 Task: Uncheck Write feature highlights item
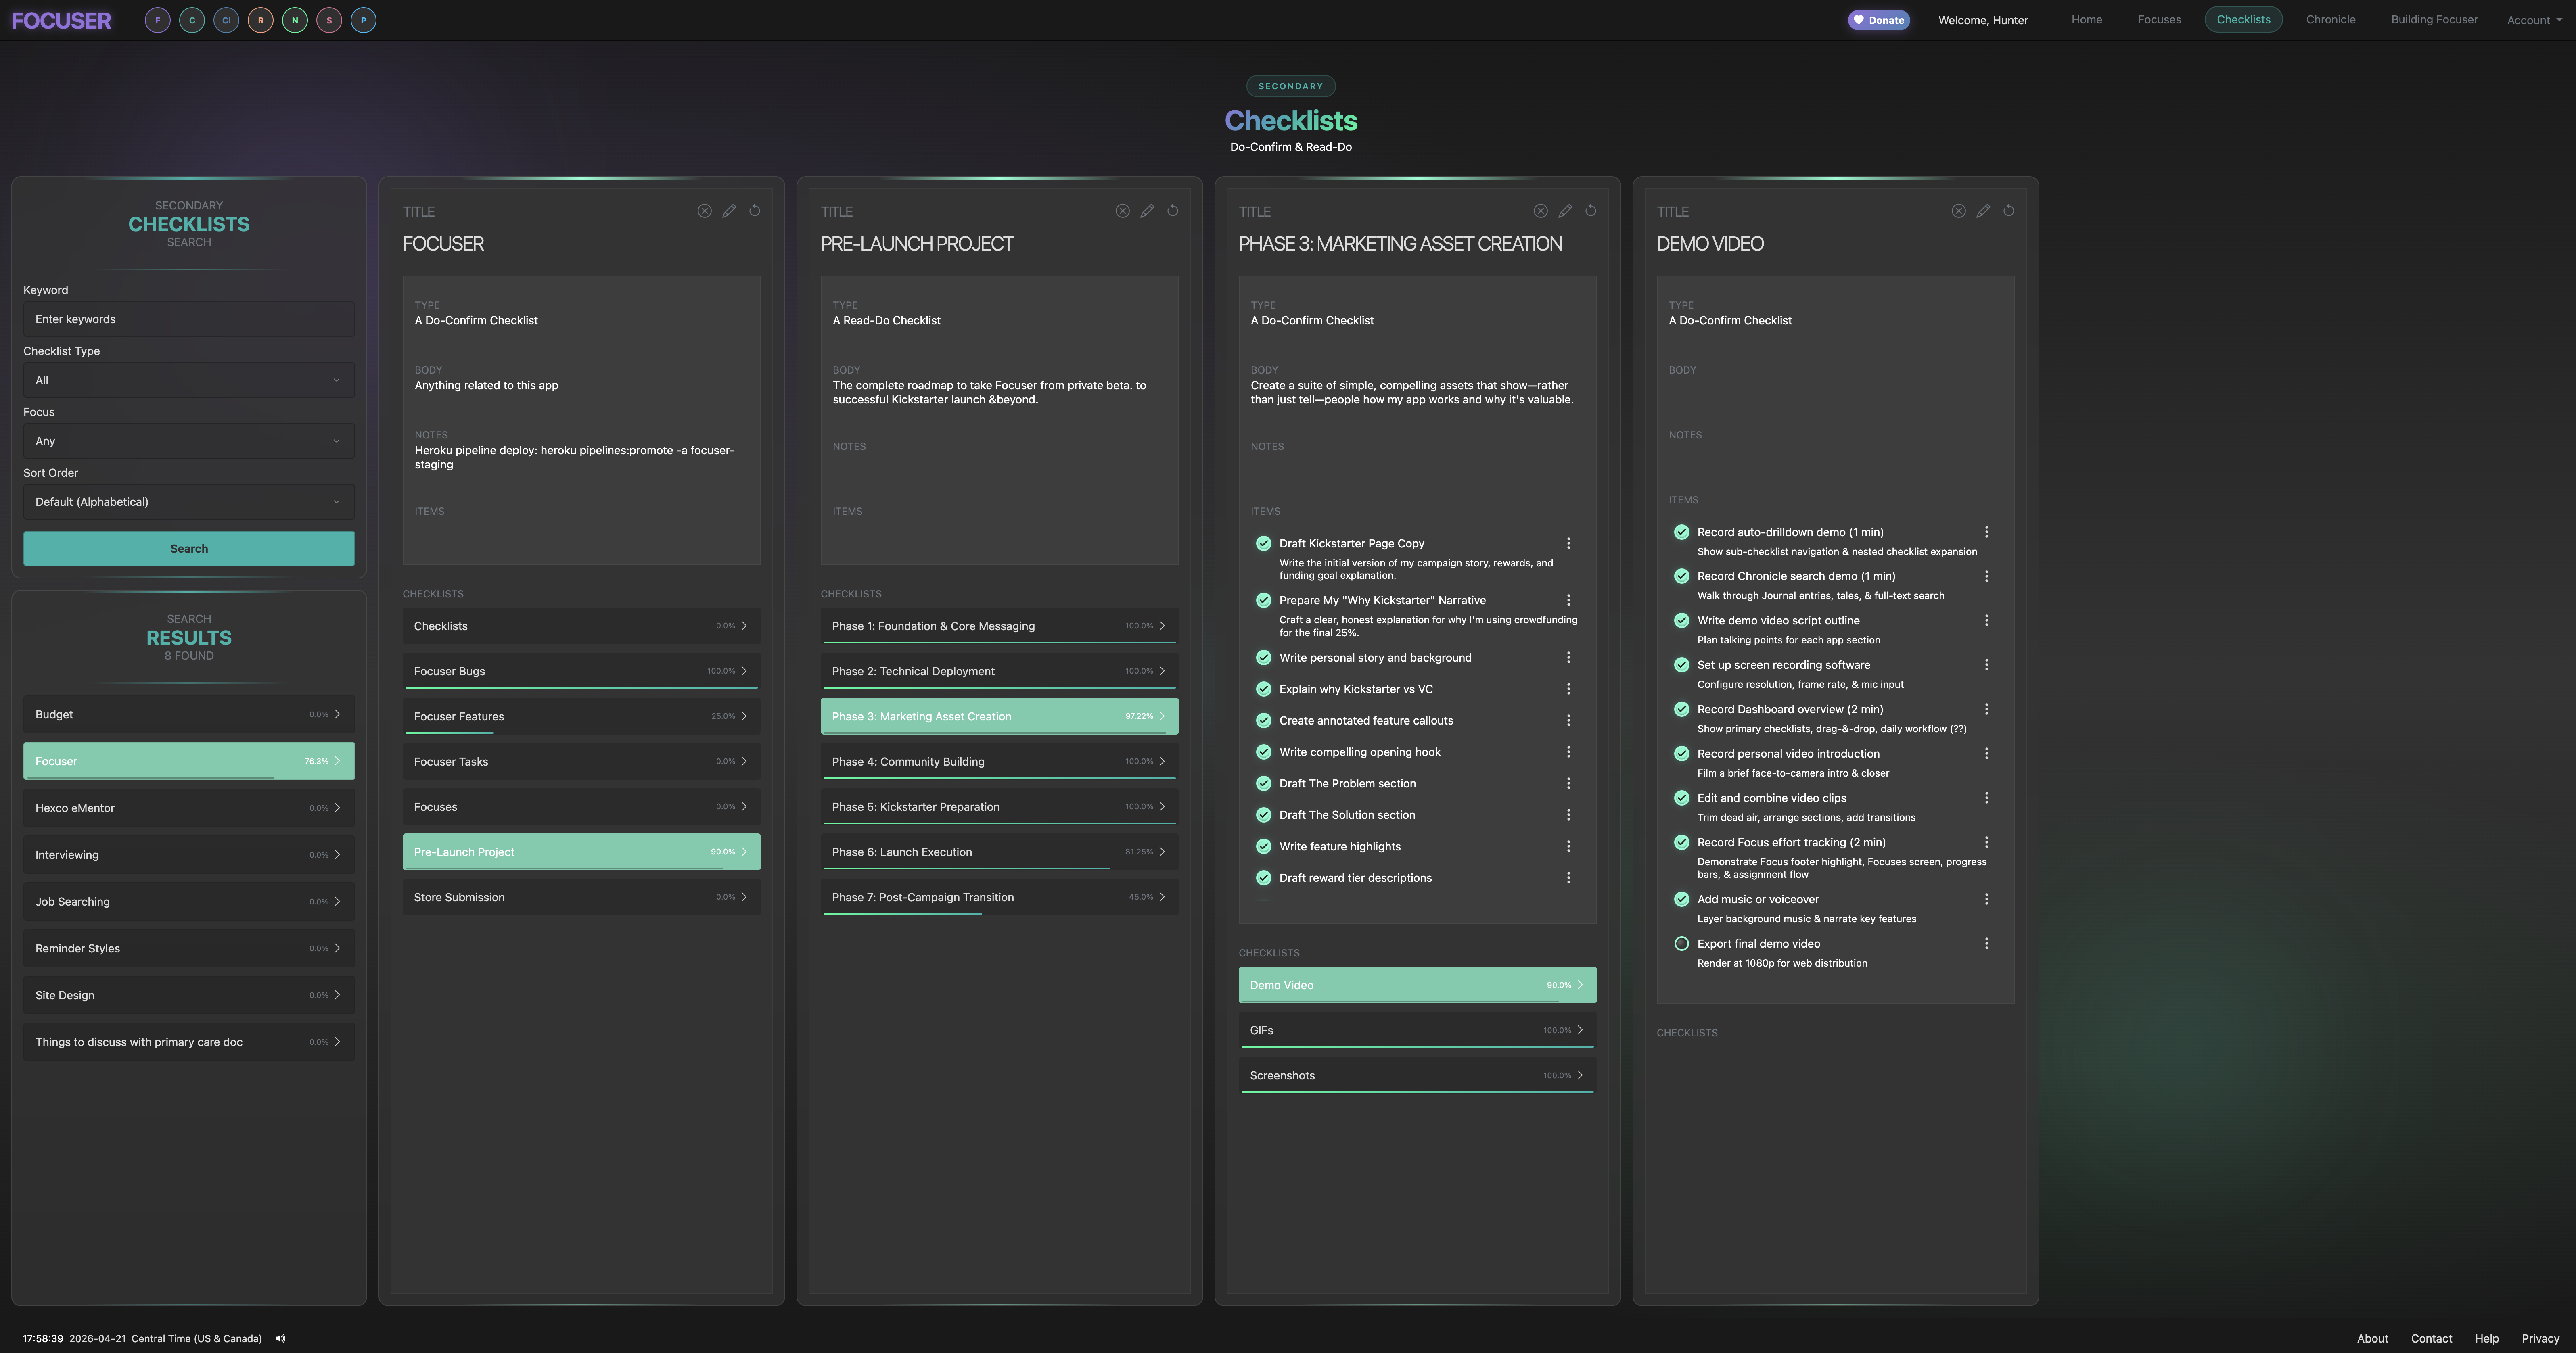pyautogui.click(x=1264, y=847)
